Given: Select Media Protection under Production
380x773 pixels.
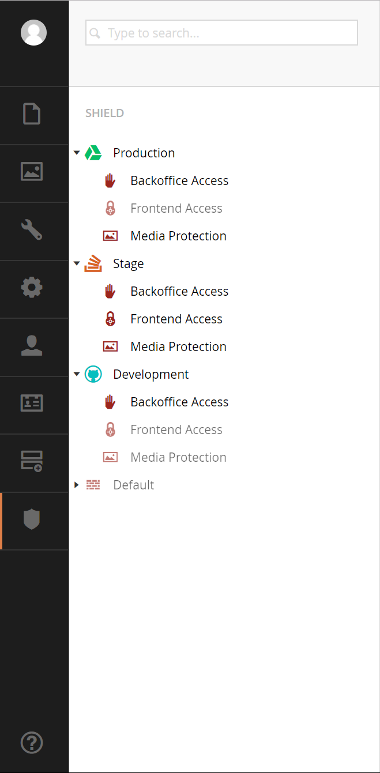Looking at the screenshot, I should (178, 236).
